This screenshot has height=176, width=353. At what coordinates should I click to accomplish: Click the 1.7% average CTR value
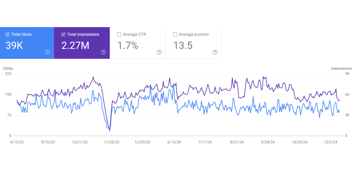tap(128, 45)
